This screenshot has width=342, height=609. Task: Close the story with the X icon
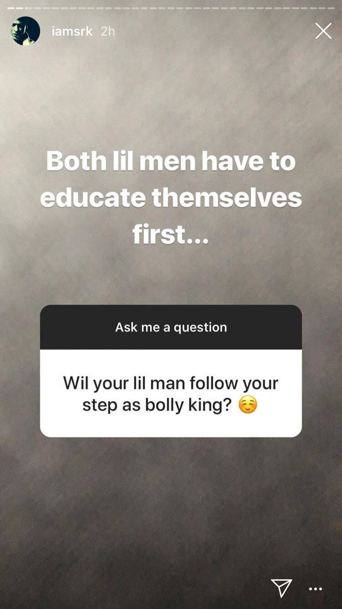323,31
